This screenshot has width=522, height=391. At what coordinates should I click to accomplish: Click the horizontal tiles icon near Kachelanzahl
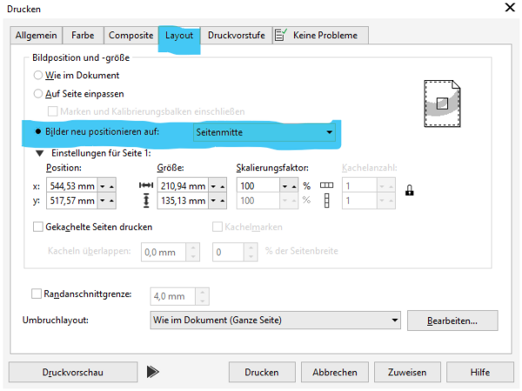coord(327,186)
